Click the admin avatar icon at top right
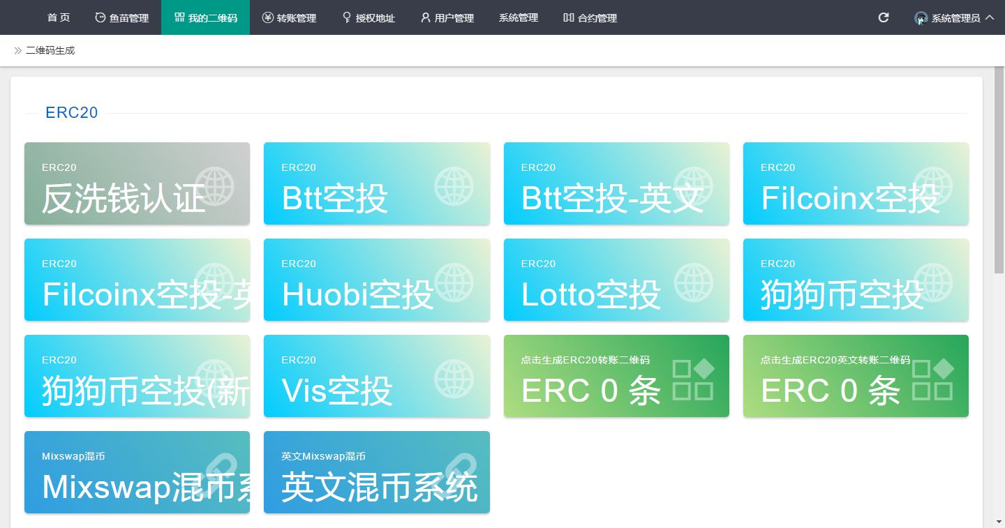Viewport: 1005px width, 528px height. [919, 17]
